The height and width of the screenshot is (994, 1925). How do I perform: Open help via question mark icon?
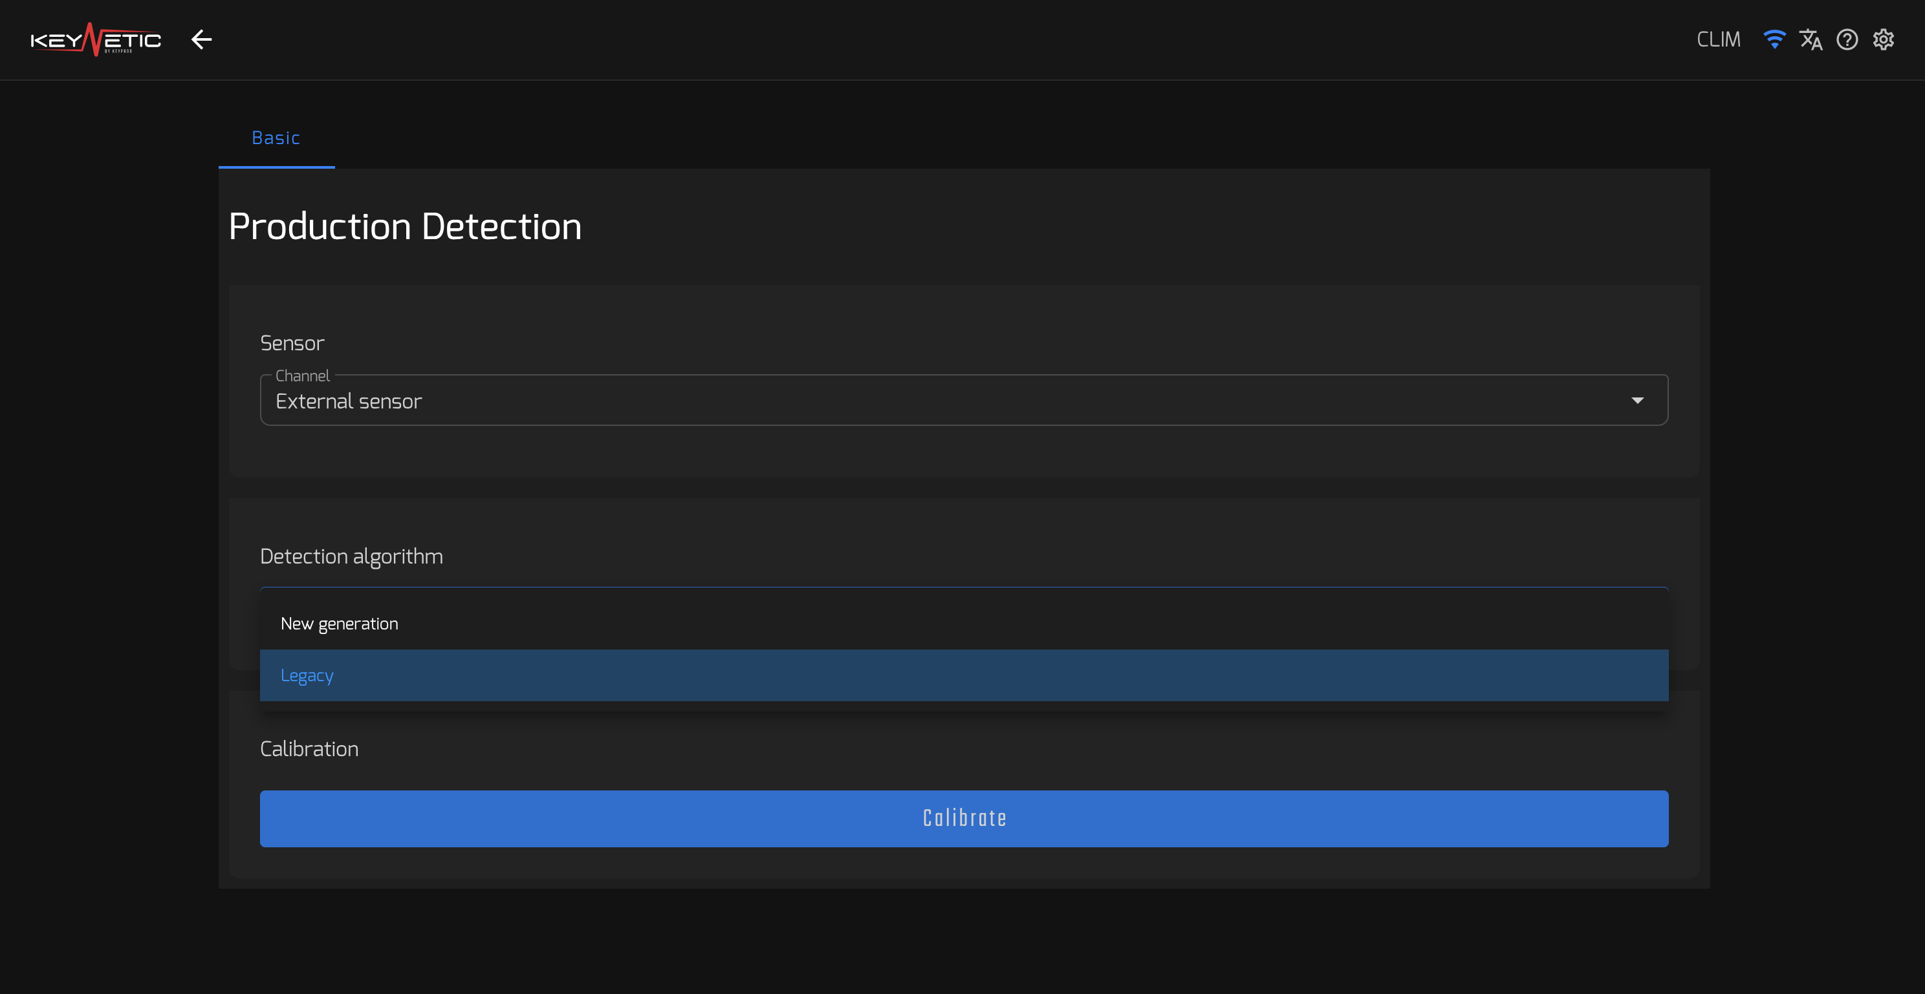pyautogui.click(x=1847, y=39)
